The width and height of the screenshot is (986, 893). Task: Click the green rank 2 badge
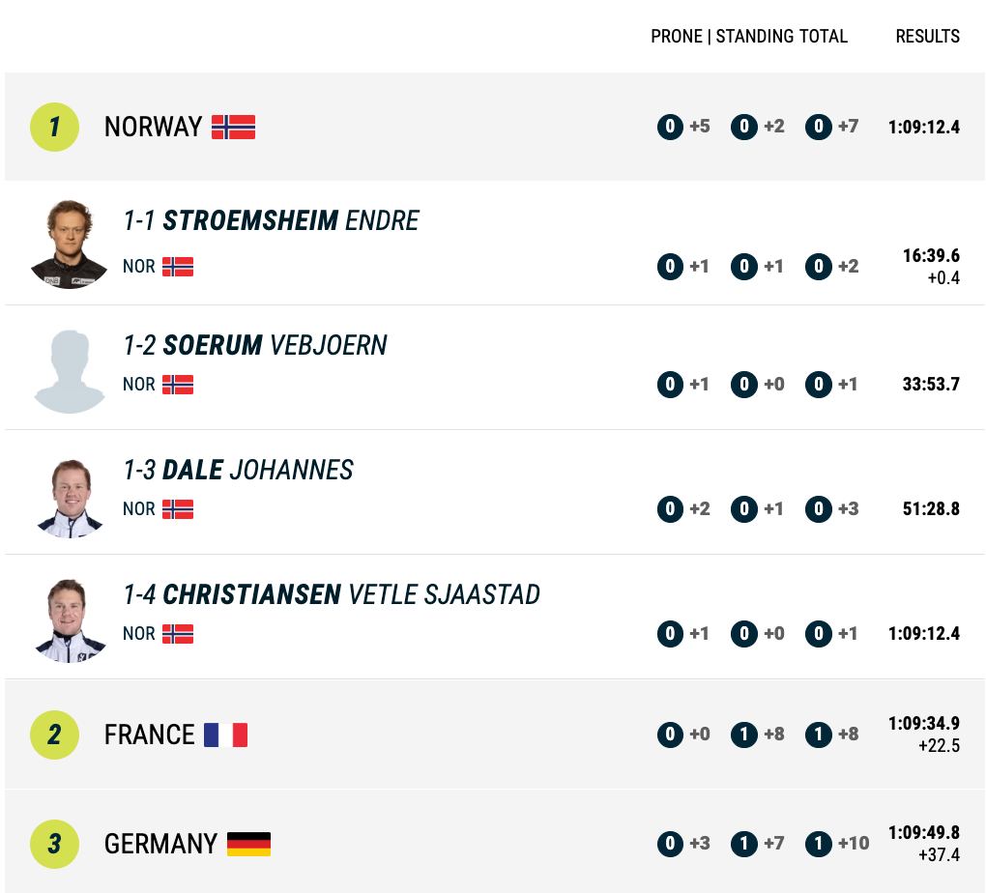(x=55, y=735)
